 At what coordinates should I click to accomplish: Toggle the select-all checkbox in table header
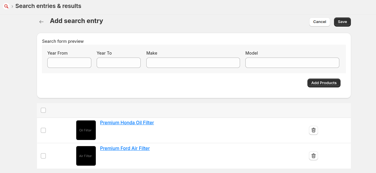tap(43, 110)
